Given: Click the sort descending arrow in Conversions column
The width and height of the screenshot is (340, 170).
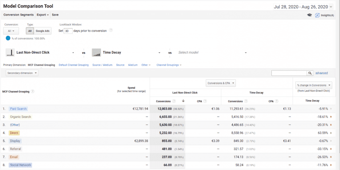Looking at the screenshot, I should (x=183, y=100).
